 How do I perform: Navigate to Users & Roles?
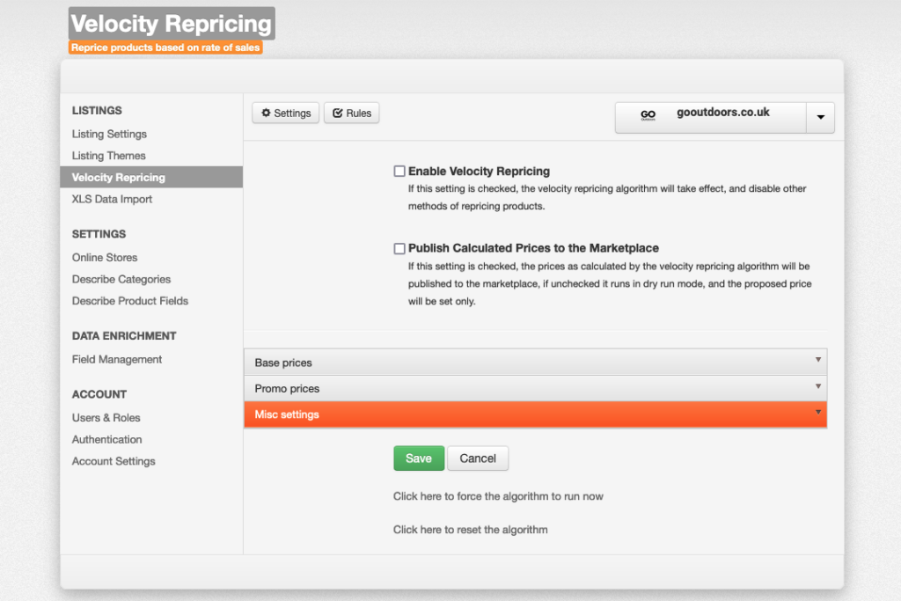click(106, 418)
